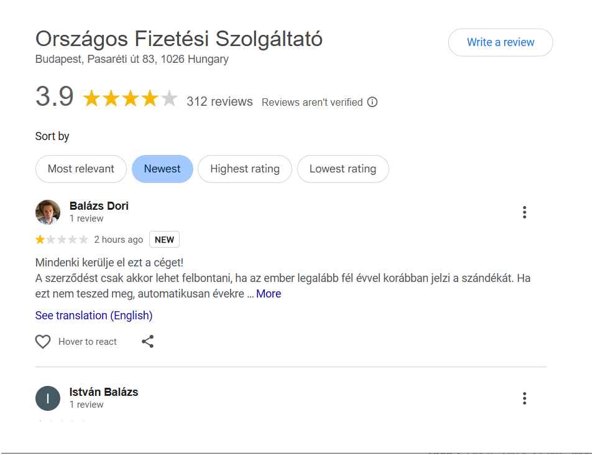The width and height of the screenshot is (593, 455).
Task: Click the info icon beside Reviews aren't verified
Action: 372,102
